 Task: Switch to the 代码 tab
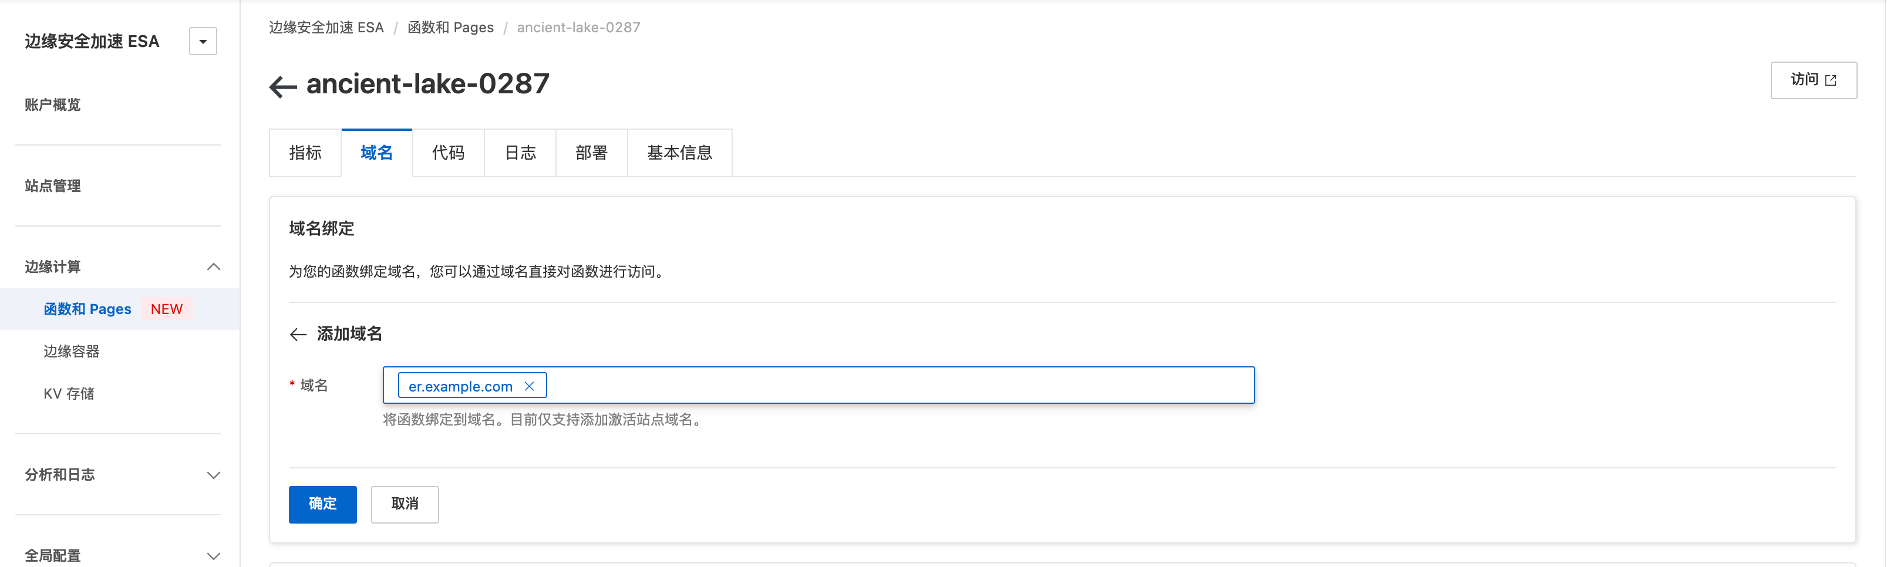coord(447,153)
